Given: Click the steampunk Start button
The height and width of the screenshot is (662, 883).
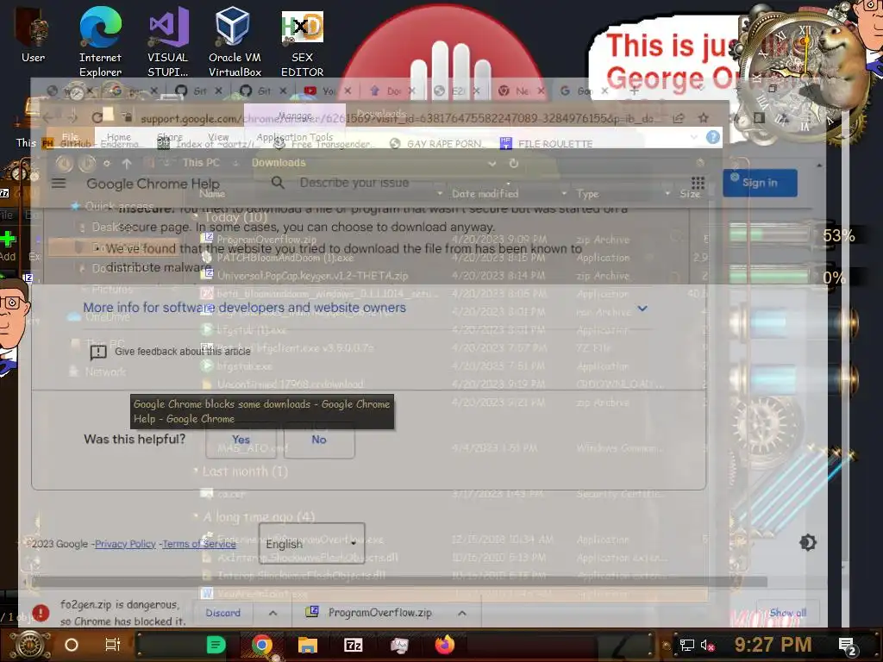Looking at the screenshot, I should tap(30, 645).
